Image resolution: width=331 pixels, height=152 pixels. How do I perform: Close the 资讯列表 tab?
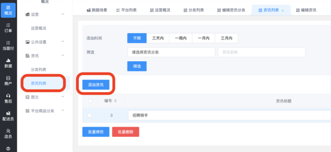283,10
